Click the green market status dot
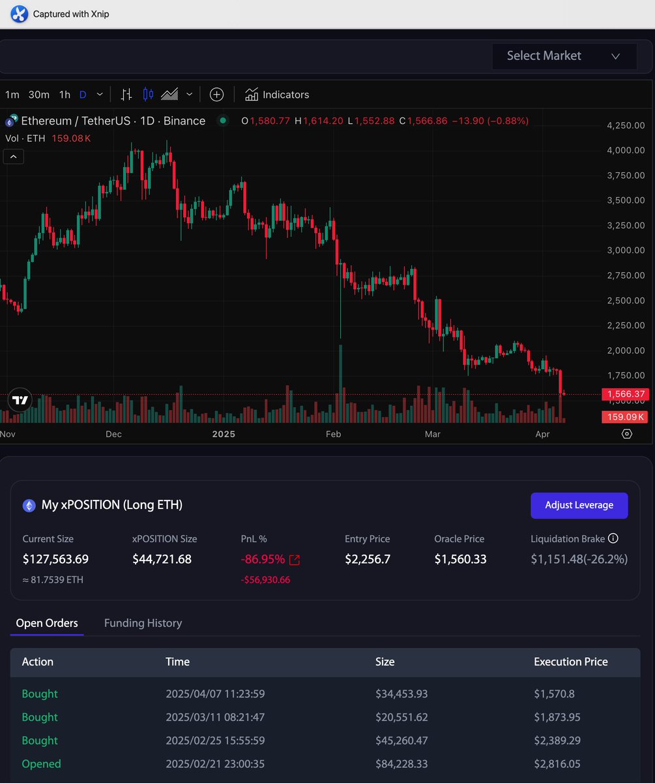655x783 pixels. pos(223,121)
